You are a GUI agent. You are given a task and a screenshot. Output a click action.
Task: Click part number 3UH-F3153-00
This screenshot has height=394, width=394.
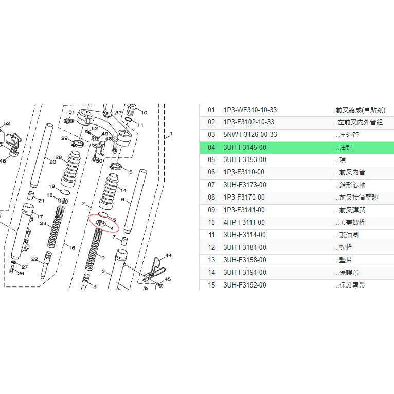click(x=245, y=160)
